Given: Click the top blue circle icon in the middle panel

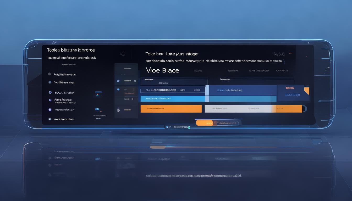Looking at the screenshot, I should [118, 81].
